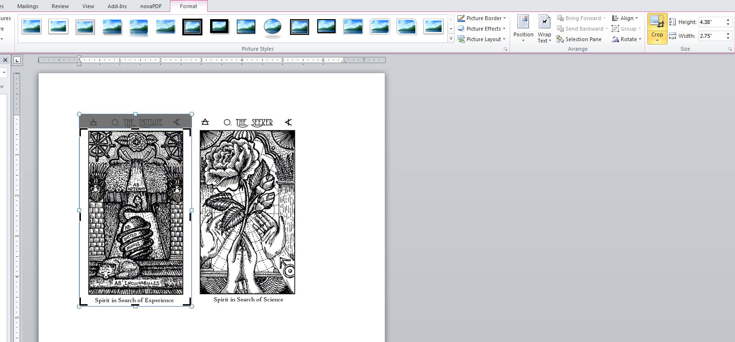This screenshot has height=342, width=735.
Task: Open the Position layout menu
Action: point(523,29)
